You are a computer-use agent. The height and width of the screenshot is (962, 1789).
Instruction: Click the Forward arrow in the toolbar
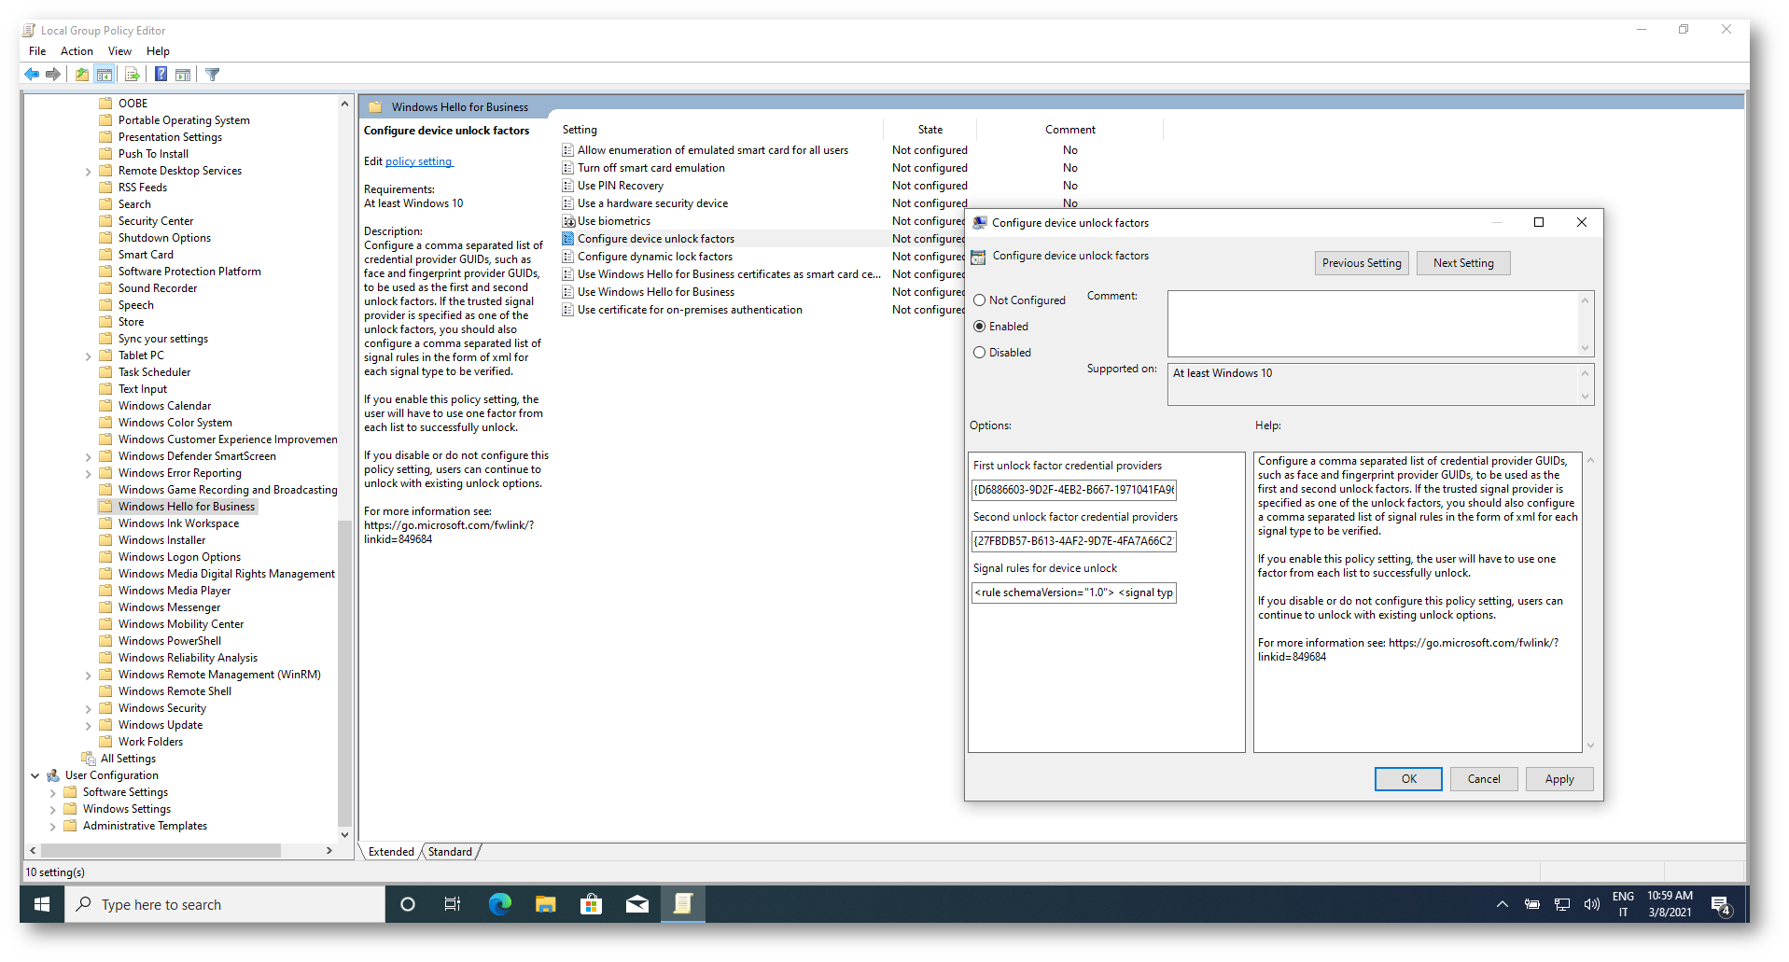53,75
